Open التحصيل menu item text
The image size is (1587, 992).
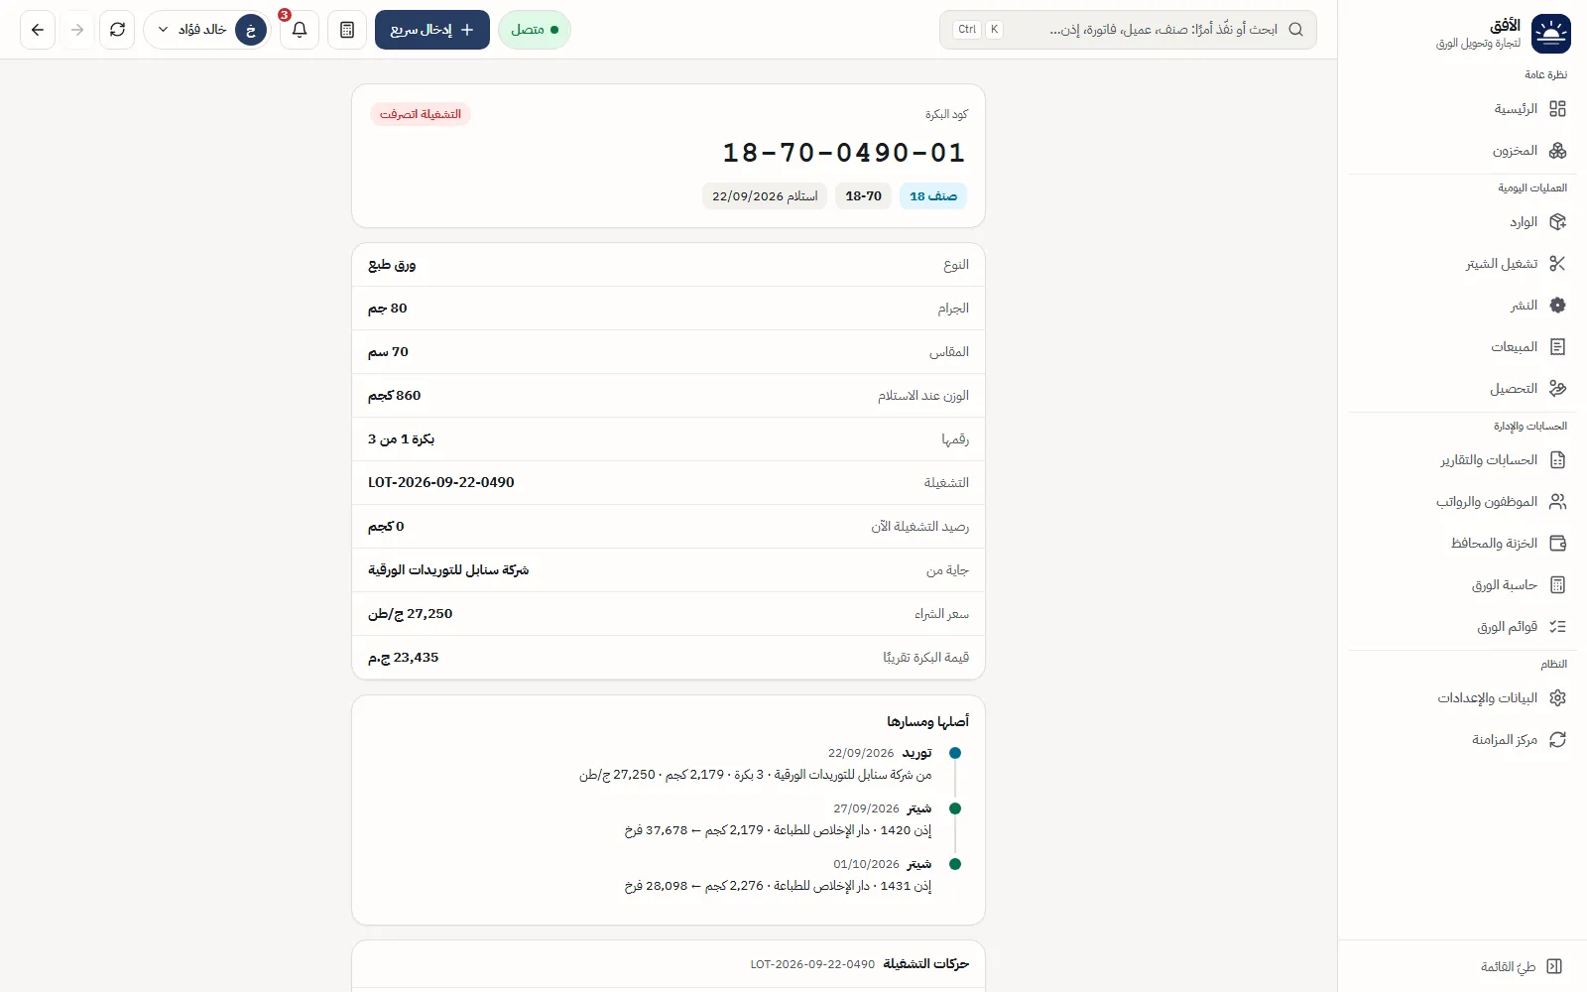coord(1514,389)
